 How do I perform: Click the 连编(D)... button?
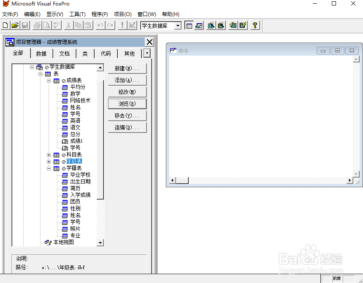tap(127, 127)
